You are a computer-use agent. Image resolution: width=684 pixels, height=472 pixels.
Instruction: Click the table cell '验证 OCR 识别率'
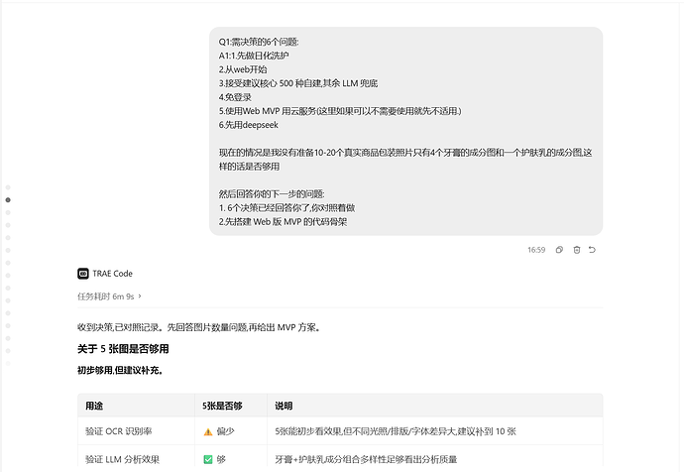click(x=118, y=432)
